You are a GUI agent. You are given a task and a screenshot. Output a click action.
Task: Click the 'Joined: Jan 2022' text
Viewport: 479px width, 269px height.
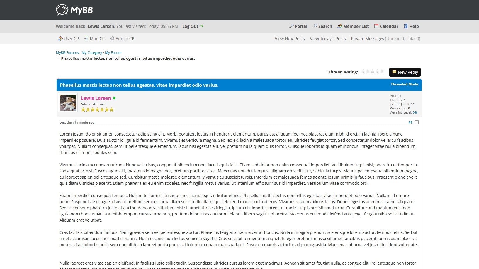pos(402,104)
